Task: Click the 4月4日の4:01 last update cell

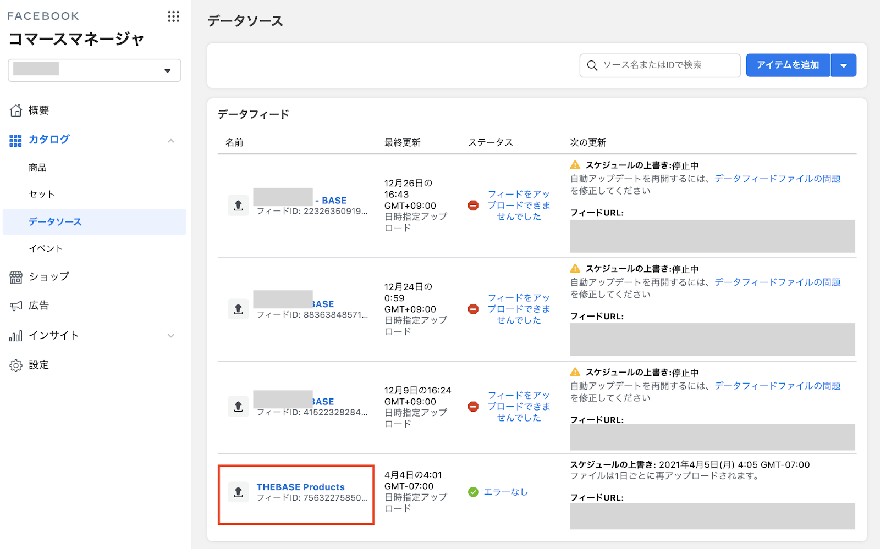Action: pyautogui.click(x=416, y=492)
